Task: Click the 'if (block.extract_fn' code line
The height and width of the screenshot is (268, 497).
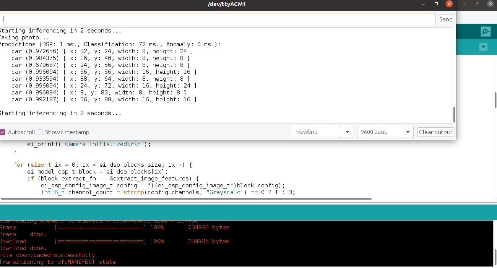Action: point(113,179)
